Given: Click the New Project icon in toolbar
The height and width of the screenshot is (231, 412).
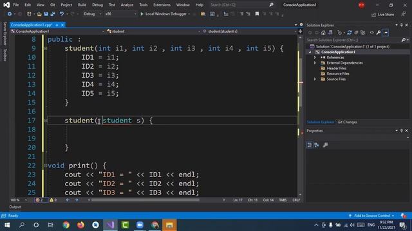Looking at the screenshot, I should click(x=29, y=14).
